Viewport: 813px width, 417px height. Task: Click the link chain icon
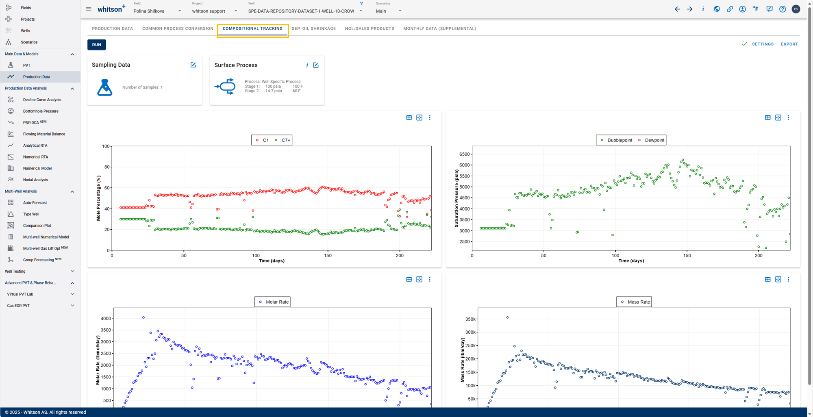pyautogui.click(x=730, y=9)
